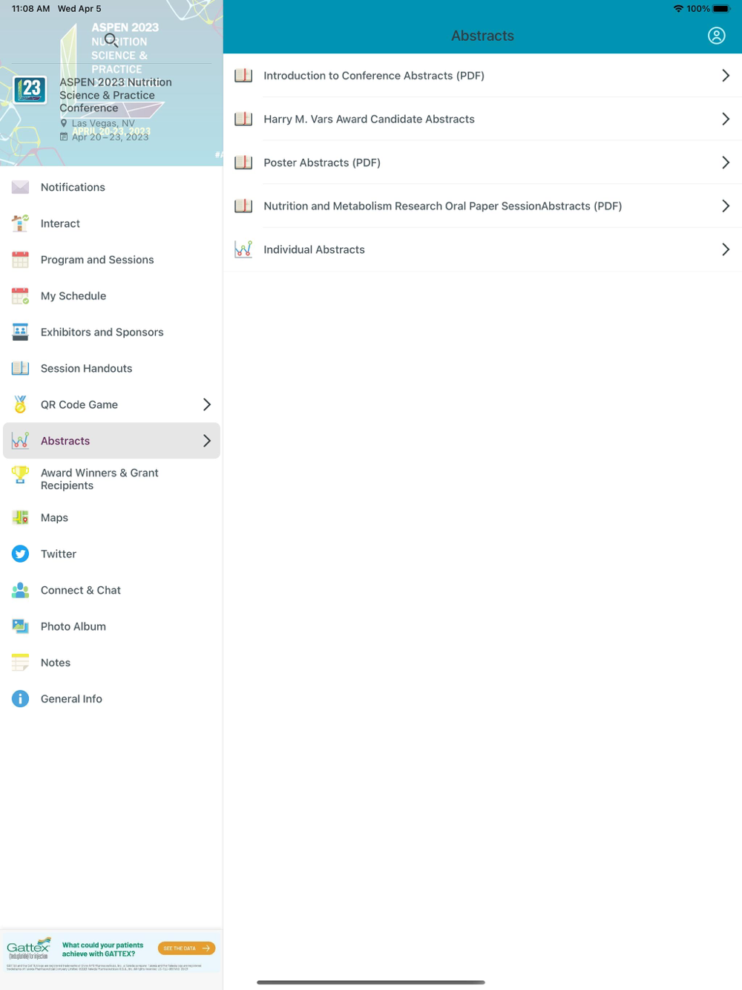Tap the battery status icon
The width and height of the screenshot is (742, 990).
tap(722, 9)
